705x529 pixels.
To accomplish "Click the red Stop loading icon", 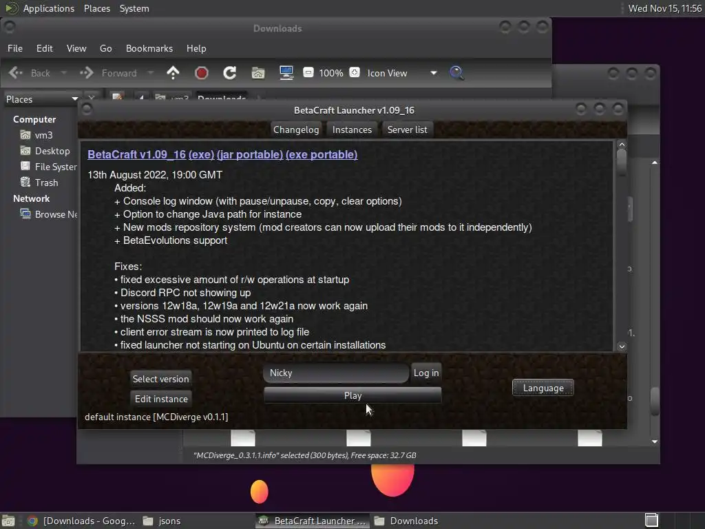I will (x=202, y=73).
